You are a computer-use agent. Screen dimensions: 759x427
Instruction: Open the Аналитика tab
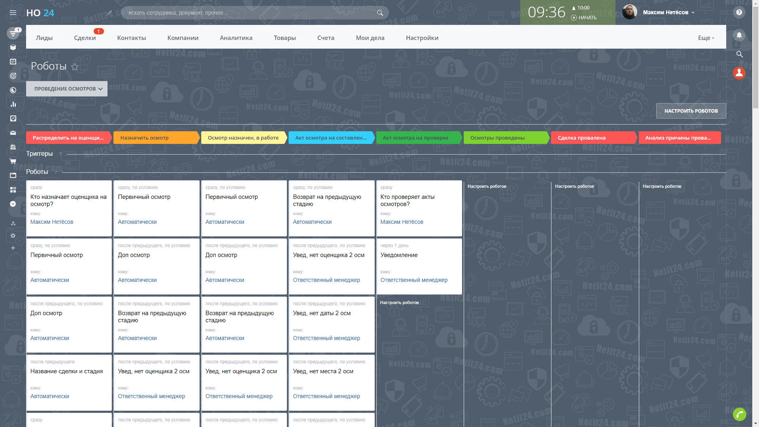[236, 38]
